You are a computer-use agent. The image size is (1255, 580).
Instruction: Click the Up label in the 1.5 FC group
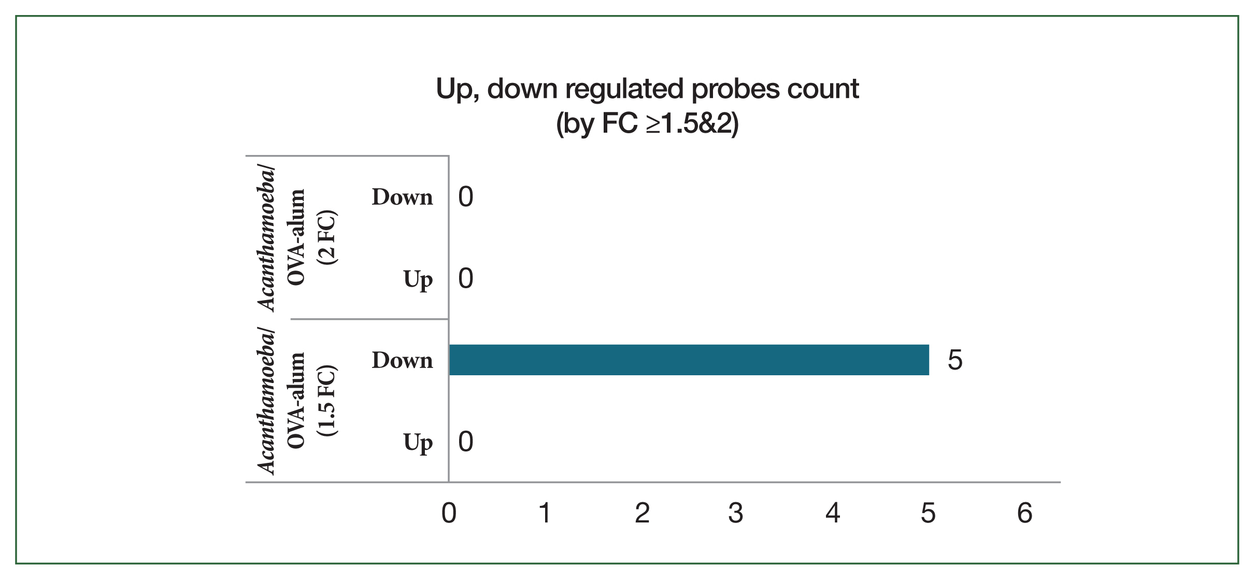(x=418, y=443)
